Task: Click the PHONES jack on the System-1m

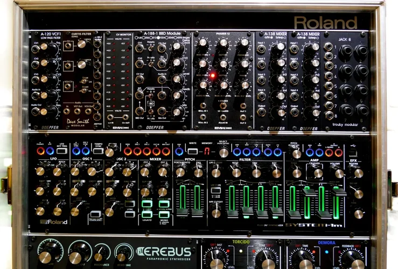Action: point(40,151)
